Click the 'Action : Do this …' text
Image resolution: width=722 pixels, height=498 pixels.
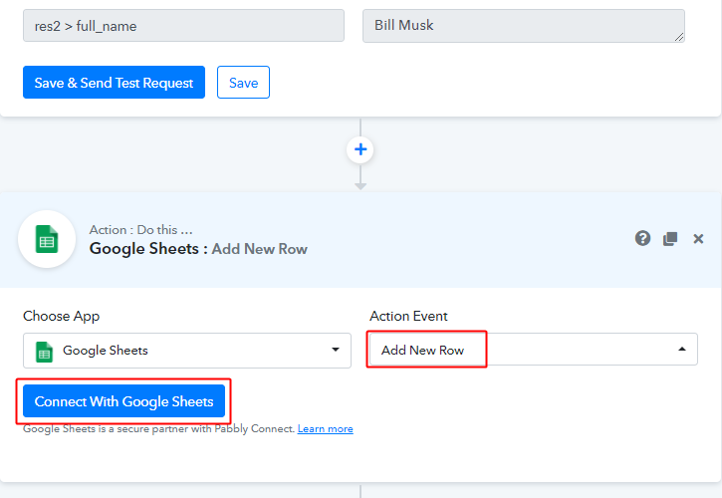[140, 229]
